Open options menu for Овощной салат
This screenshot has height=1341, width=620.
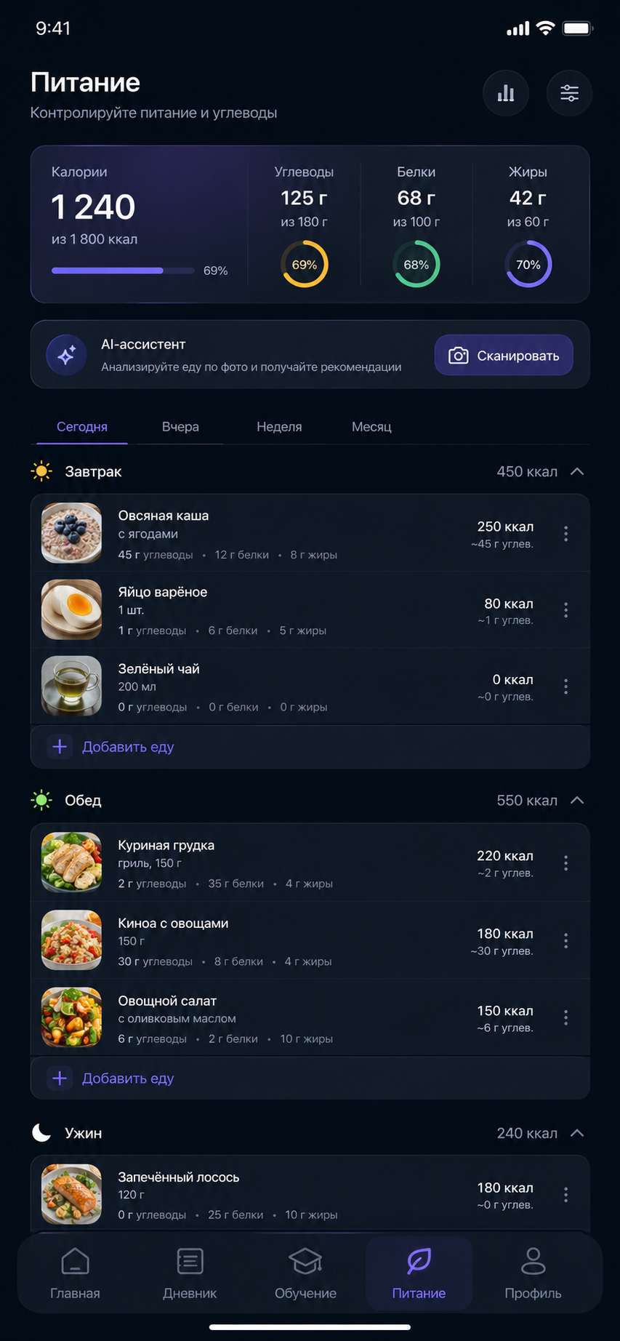(x=566, y=1018)
